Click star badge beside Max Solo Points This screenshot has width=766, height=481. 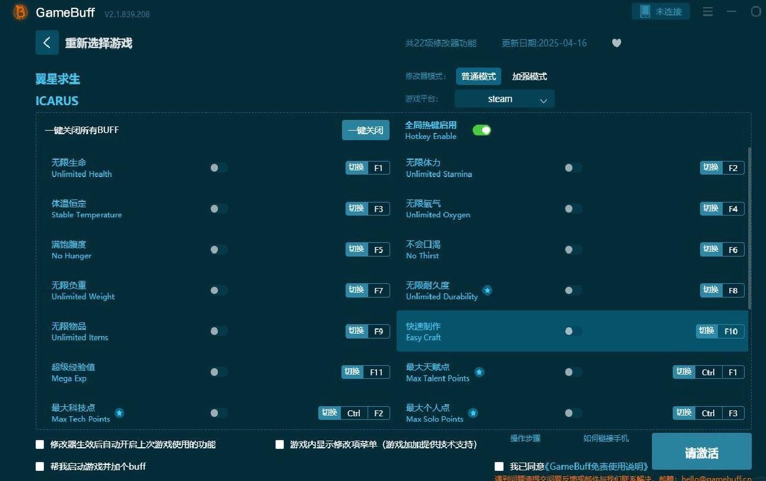[473, 413]
